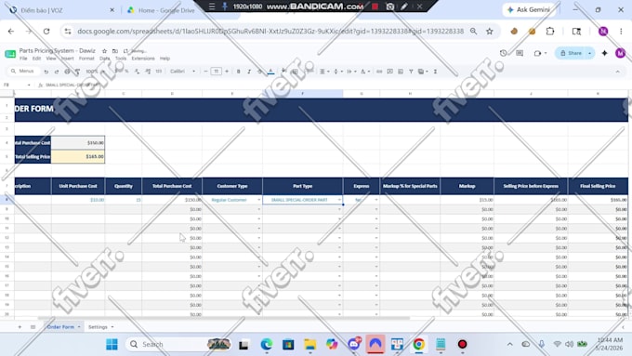Toggle strikethrough formatting

[259, 72]
